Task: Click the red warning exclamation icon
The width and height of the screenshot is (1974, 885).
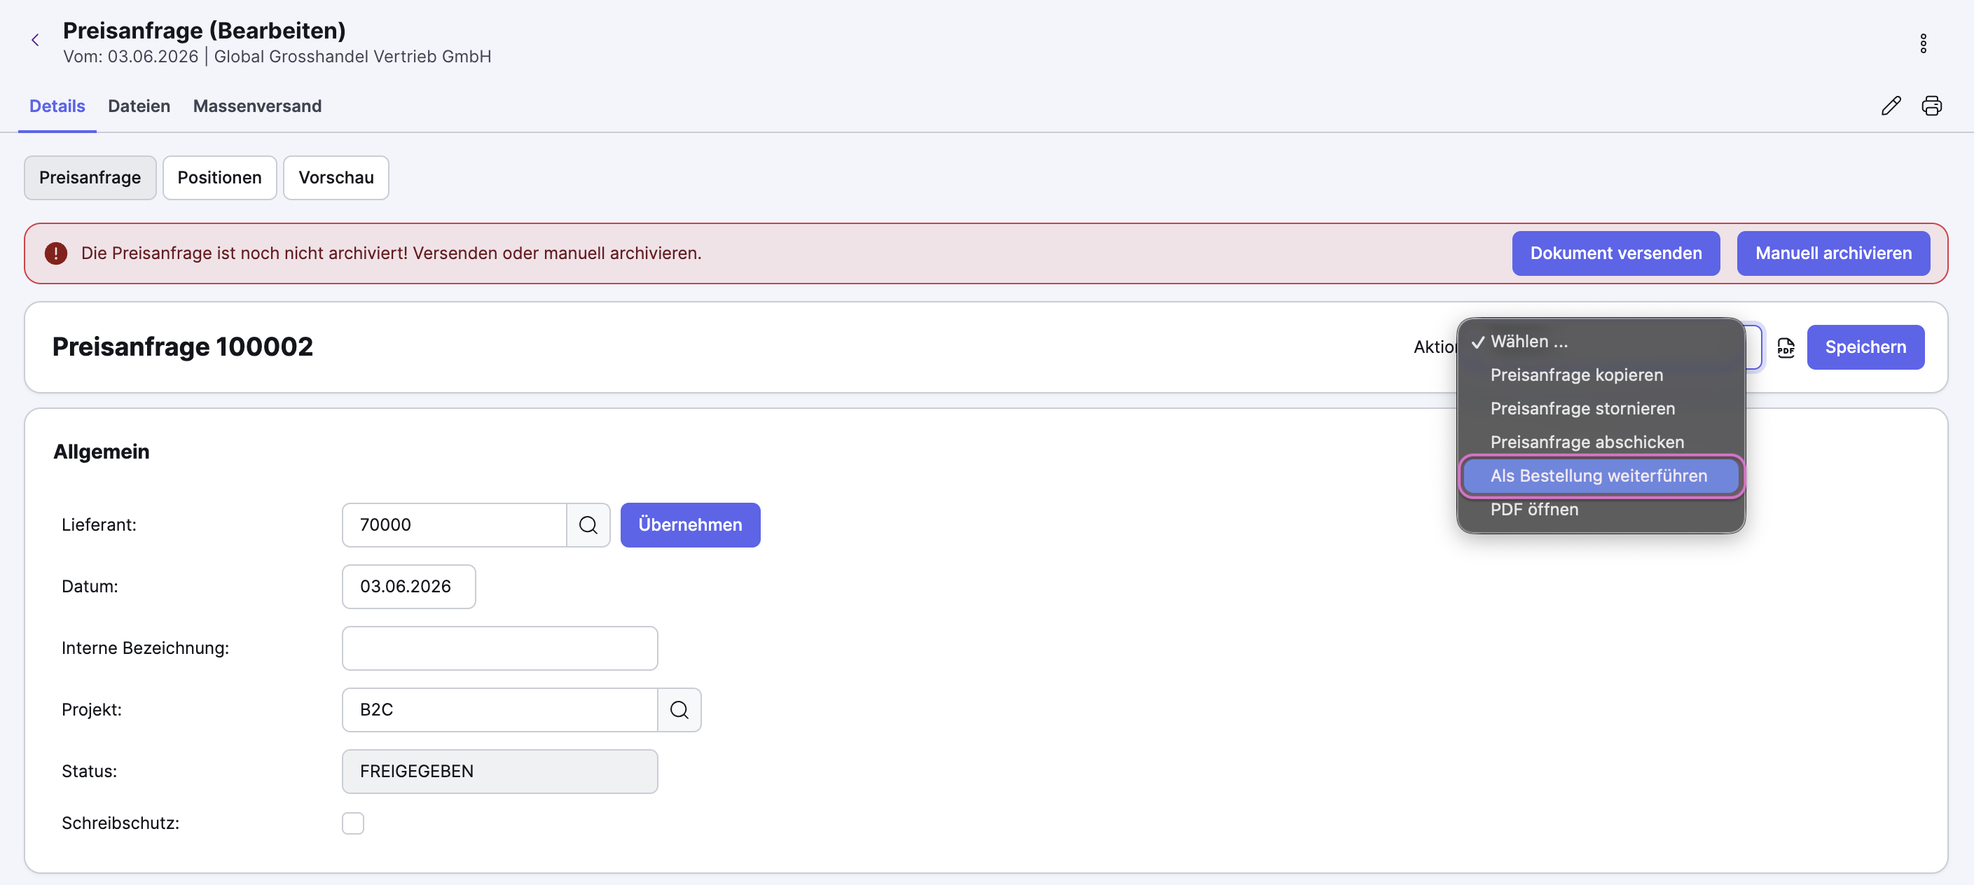Action: tap(56, 253)
